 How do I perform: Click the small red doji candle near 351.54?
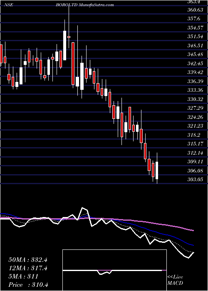pyautogui.click(x=69, y=37)
